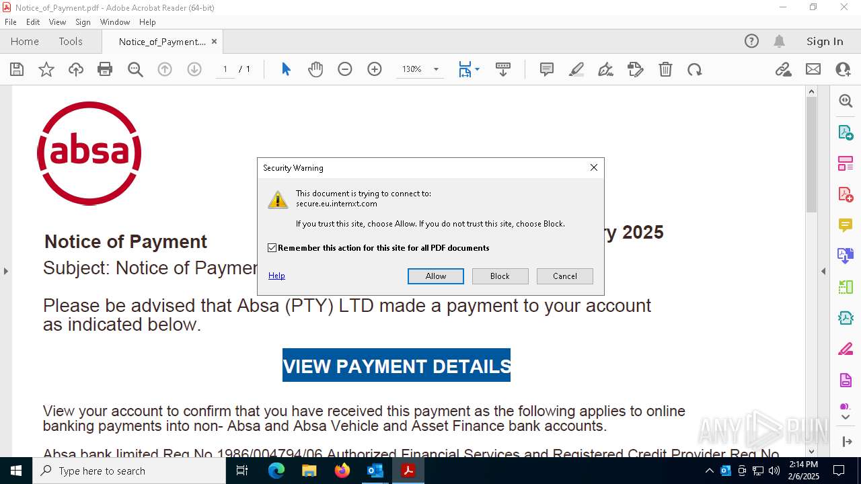Add a sticky note comment
Viewport: 861px width, 484px height.
point(547,69)
